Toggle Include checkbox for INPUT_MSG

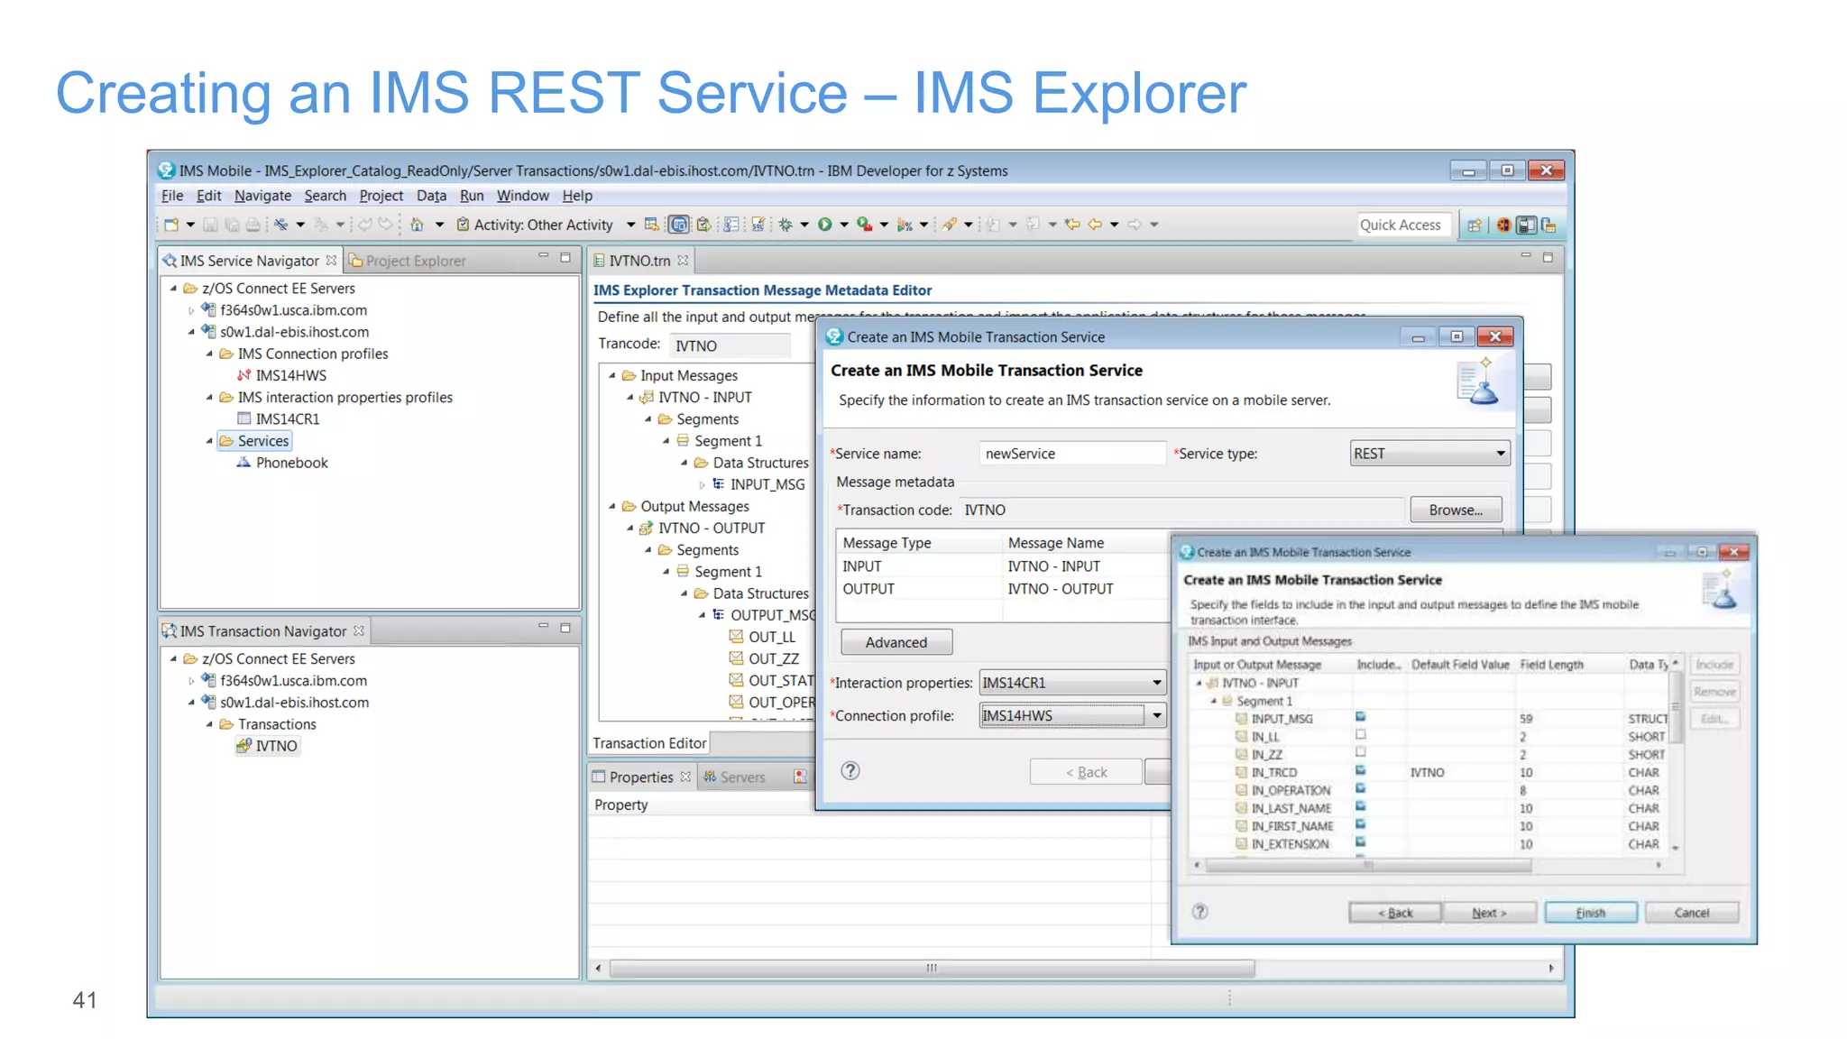1360,717
